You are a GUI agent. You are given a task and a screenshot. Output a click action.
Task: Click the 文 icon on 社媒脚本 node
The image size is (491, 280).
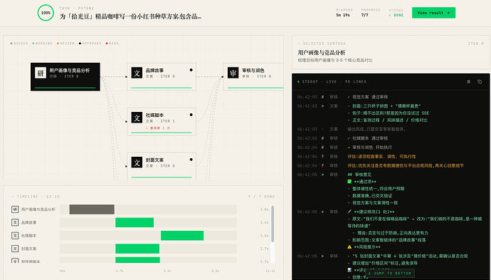[x=137, y=118]
